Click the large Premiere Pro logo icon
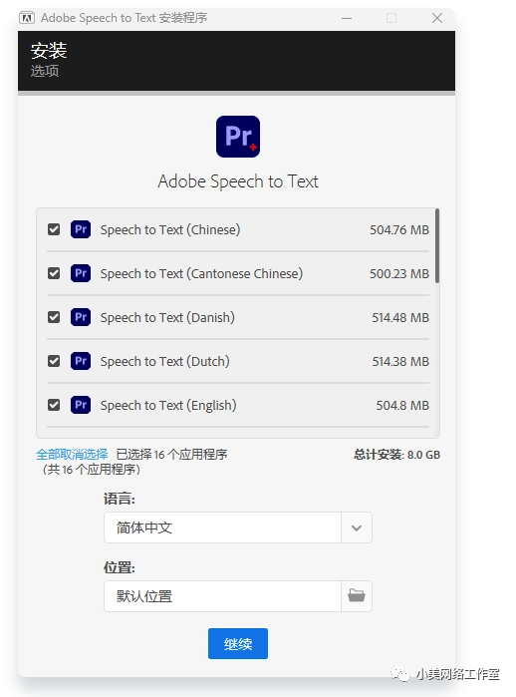Image resolution: width=516 pixels, height=697 pixels. click(238, 137)
